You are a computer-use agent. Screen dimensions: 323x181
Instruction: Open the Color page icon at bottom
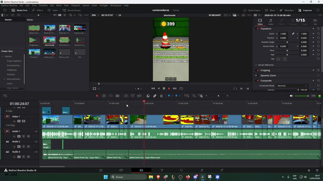(x=181, y=170)
